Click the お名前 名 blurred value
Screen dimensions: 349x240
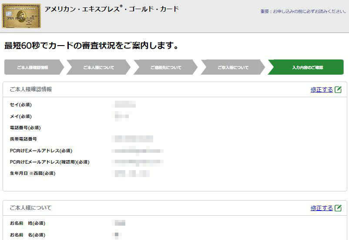(x=117, y=235)
